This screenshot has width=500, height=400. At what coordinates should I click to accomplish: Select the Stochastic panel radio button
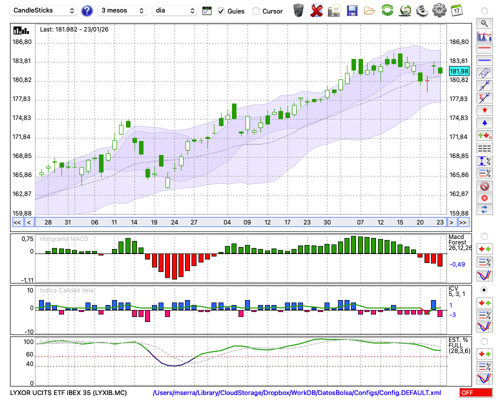pos(484,341)
